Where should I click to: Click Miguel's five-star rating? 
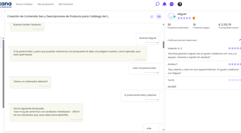click(184, 18)
